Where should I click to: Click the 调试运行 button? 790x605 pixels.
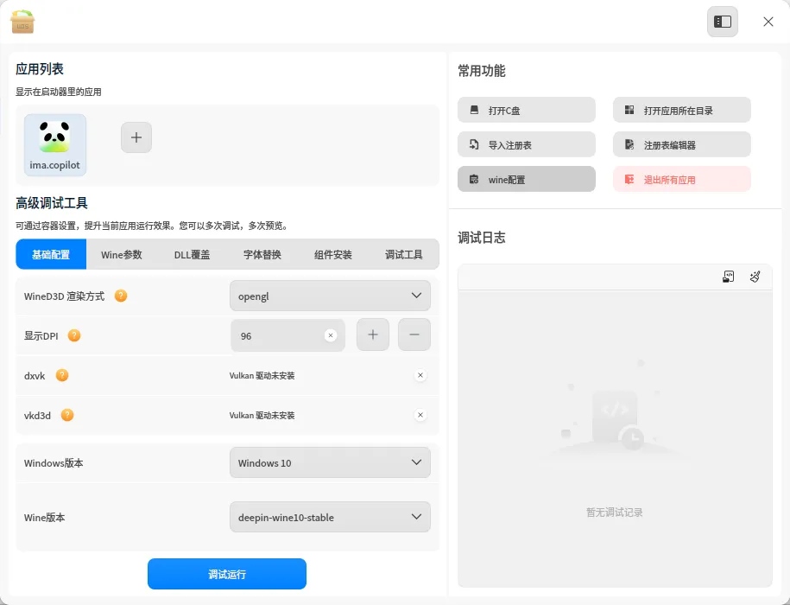click(227, 574)
